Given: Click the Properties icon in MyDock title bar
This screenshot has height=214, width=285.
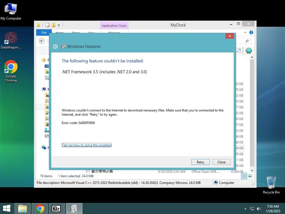Looking at the screenshot, I should pyautogui.click(x=48, y=25).
